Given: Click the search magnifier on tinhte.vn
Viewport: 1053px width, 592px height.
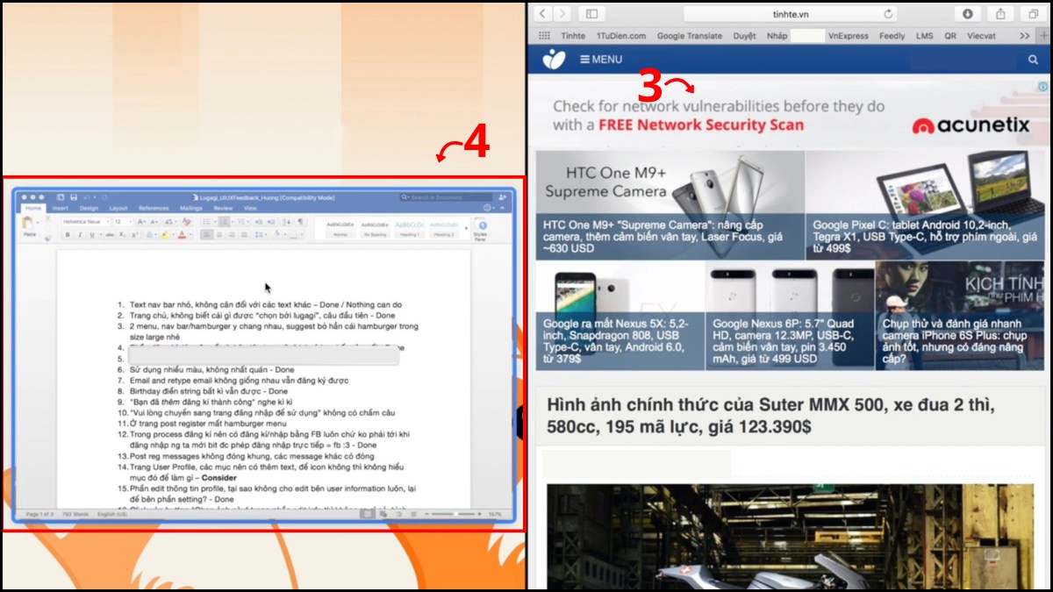Looking at the screenshot, I should pyautogui.click(x=1032, y=59).
